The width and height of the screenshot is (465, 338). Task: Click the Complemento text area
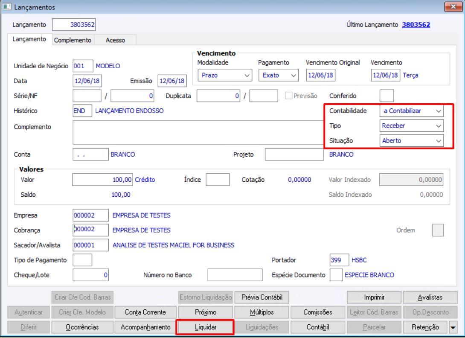(x=198, y=132)
